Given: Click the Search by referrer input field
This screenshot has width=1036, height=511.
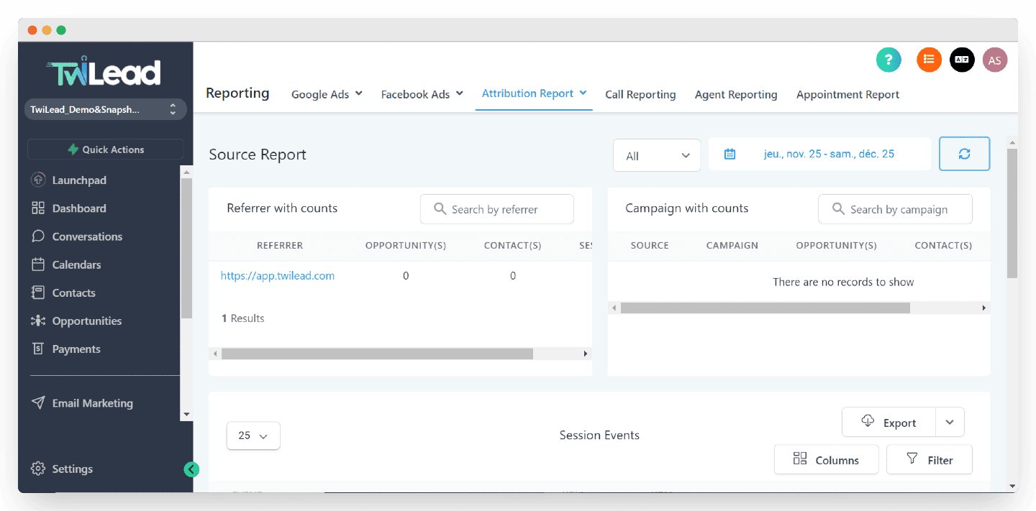Looking at the screenshot, I should pos(497,209).
